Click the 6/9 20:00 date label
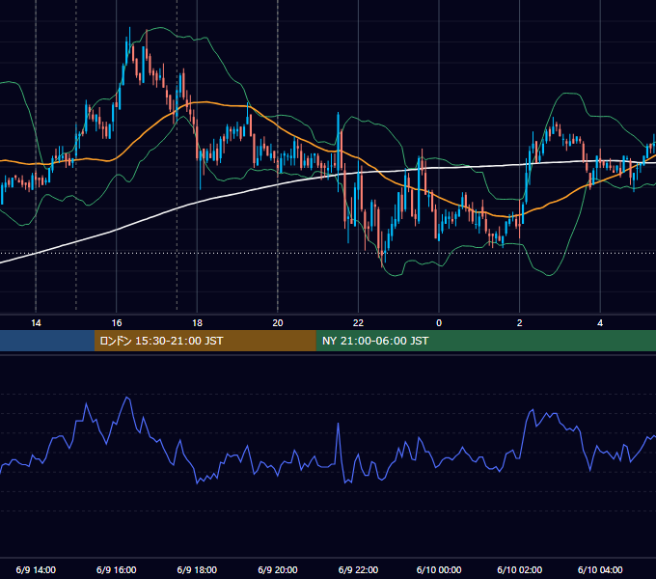 click(x=278, y=569)
